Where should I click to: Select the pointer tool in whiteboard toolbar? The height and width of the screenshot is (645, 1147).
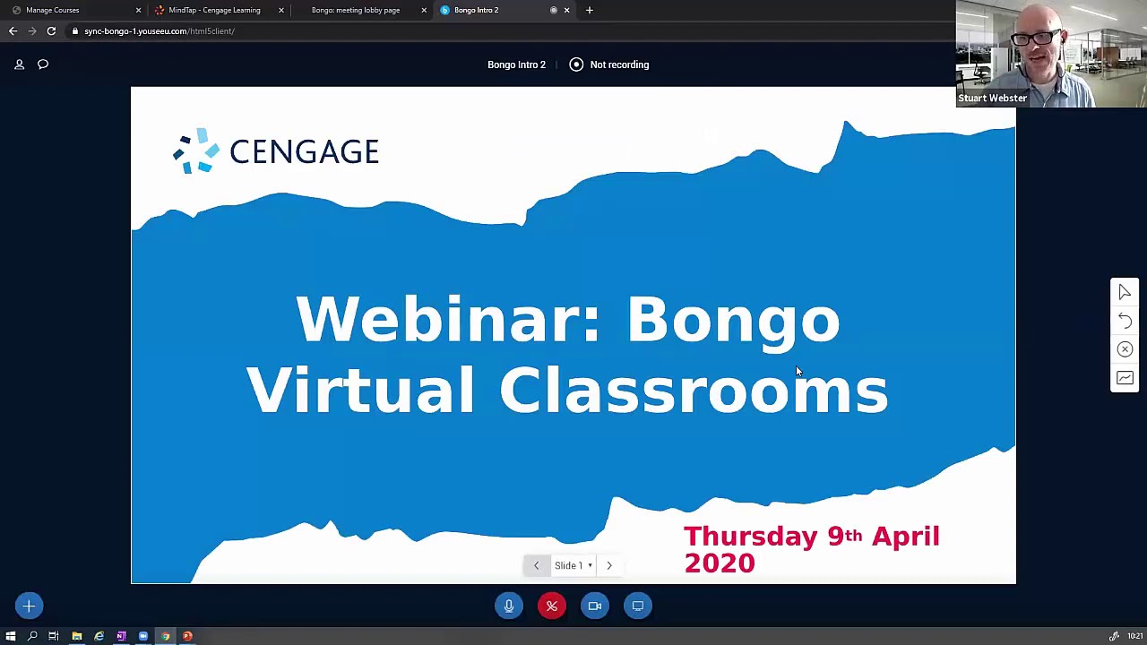coord(1125,292)
